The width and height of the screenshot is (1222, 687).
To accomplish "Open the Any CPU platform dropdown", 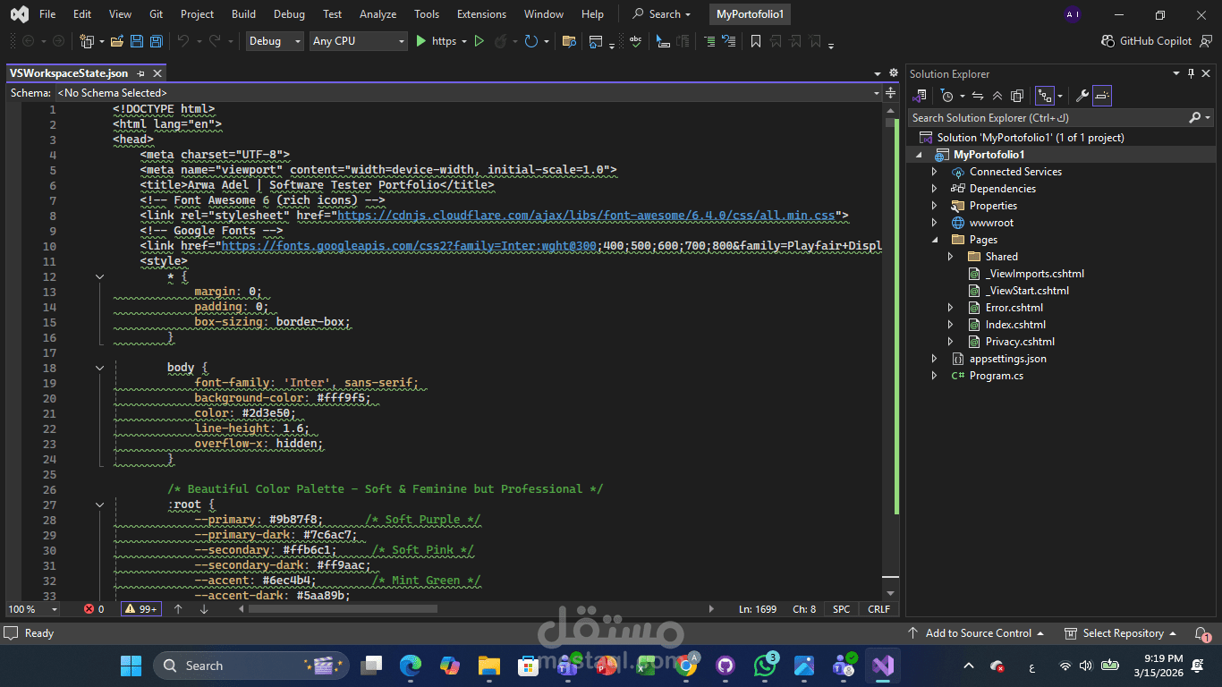I will (x=359, y=41).
